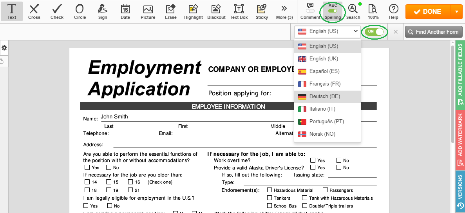Check Yes for Work overtime

[x=313, y=160]
